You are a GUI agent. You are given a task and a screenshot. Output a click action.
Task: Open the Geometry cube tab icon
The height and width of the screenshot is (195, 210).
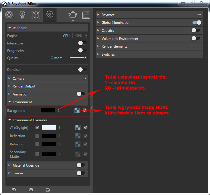36,15
